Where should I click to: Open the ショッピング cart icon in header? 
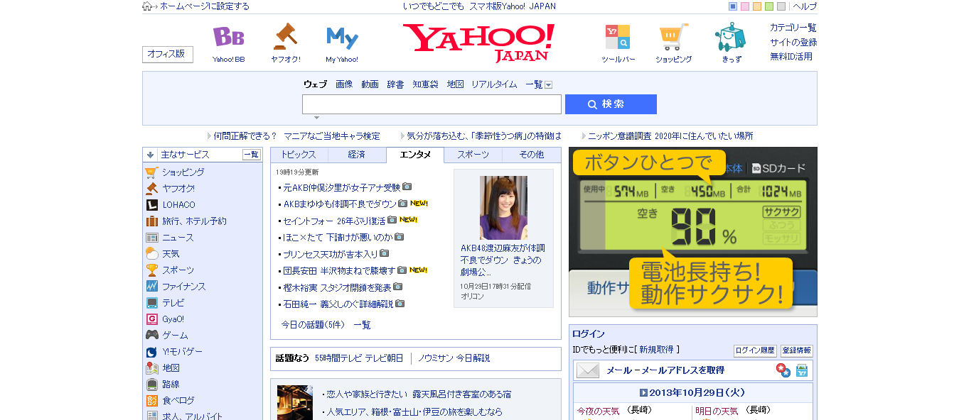pos(673,36)
